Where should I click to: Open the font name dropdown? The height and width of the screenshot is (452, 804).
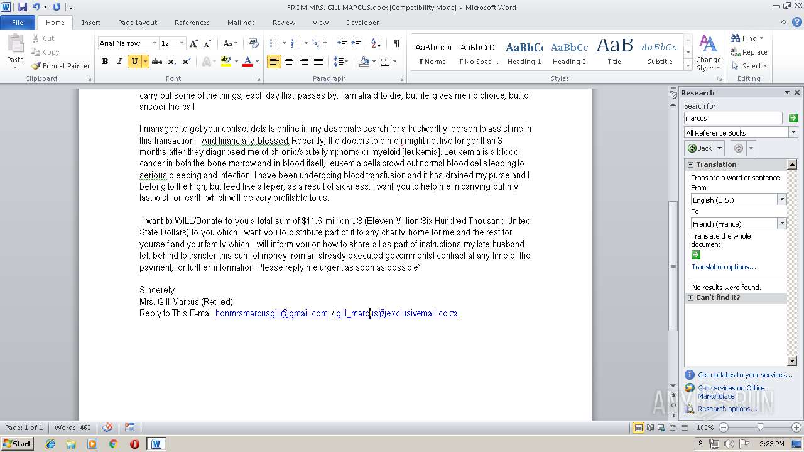(155, 43)
